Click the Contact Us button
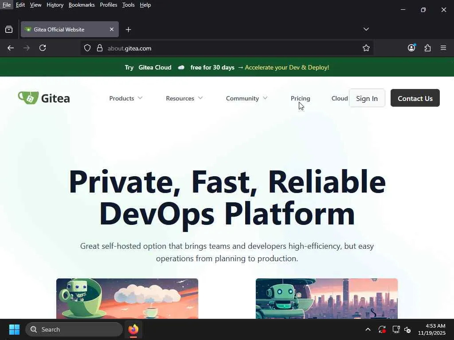 coord(415,98)
